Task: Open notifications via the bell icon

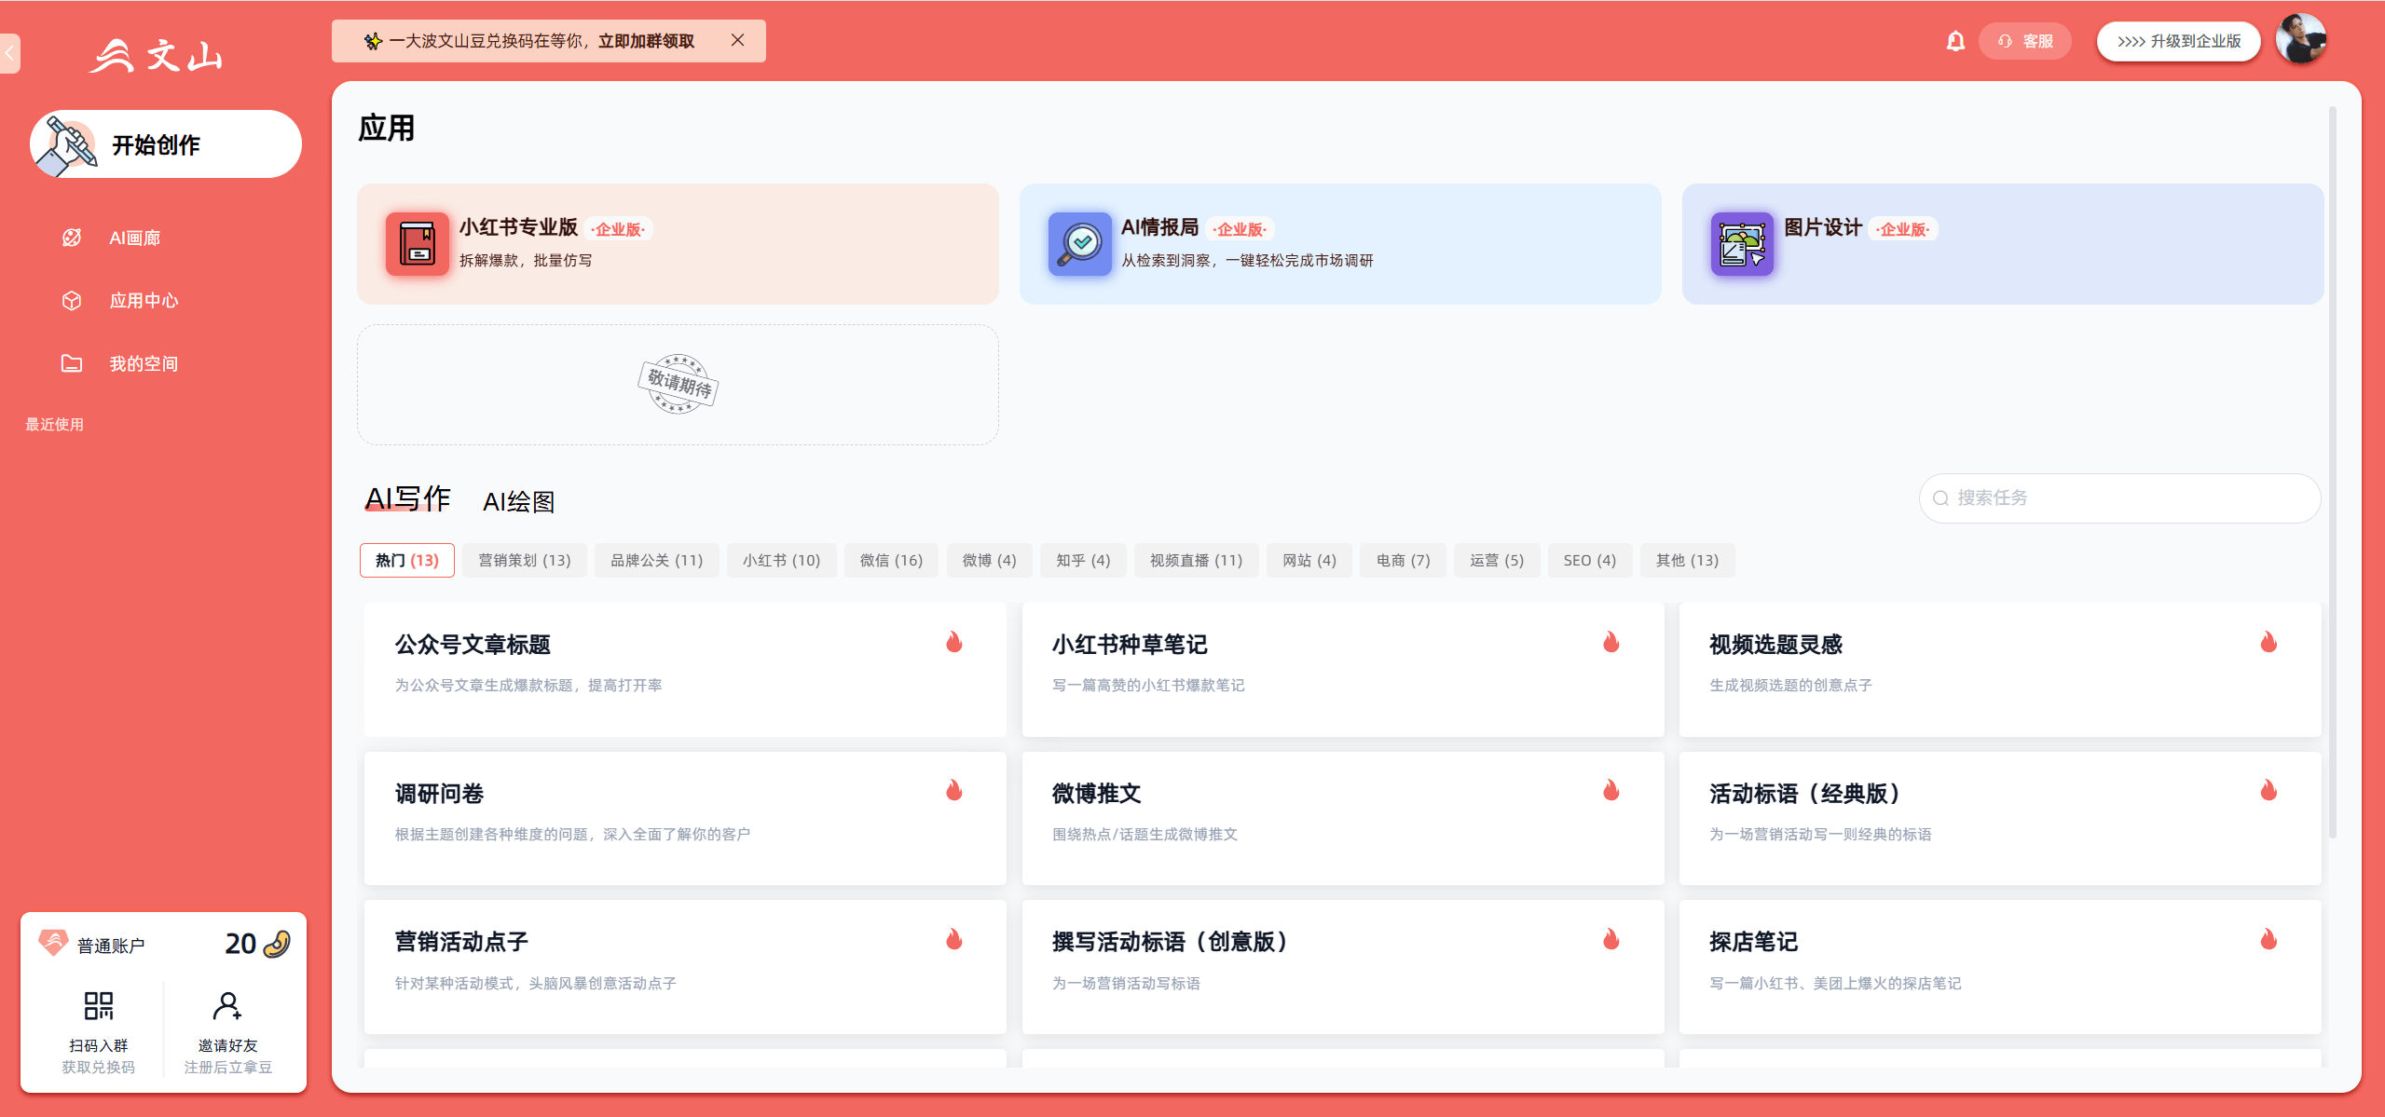Action: click(x=1954, y=40)
